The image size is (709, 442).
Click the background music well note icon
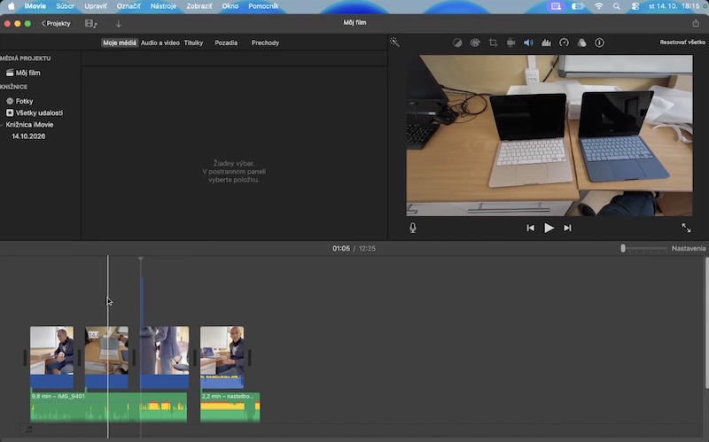29,430
